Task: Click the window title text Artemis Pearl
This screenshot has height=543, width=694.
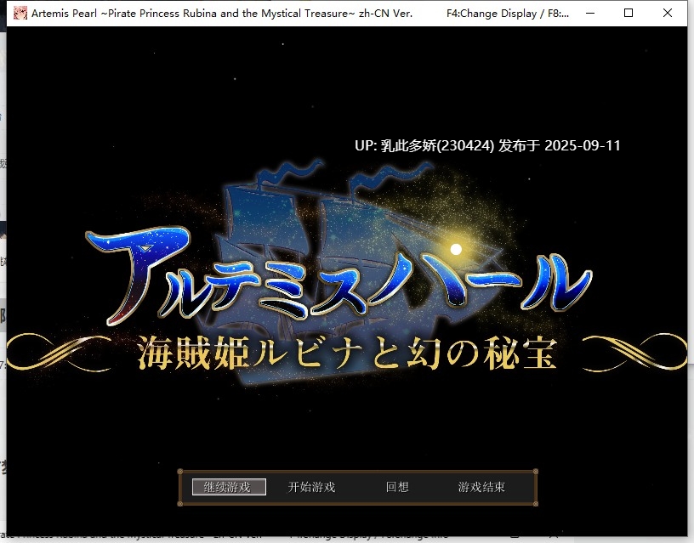Action: point(222,14)
